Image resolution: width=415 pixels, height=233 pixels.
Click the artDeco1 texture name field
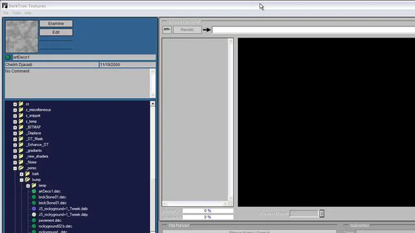[84, 57]
